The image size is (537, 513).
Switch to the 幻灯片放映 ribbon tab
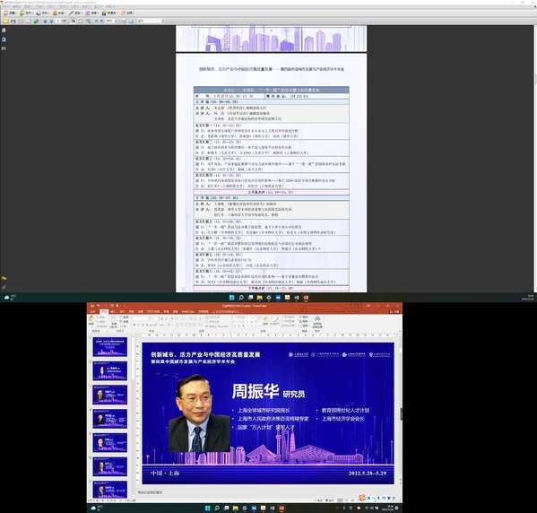pos(152,311)
